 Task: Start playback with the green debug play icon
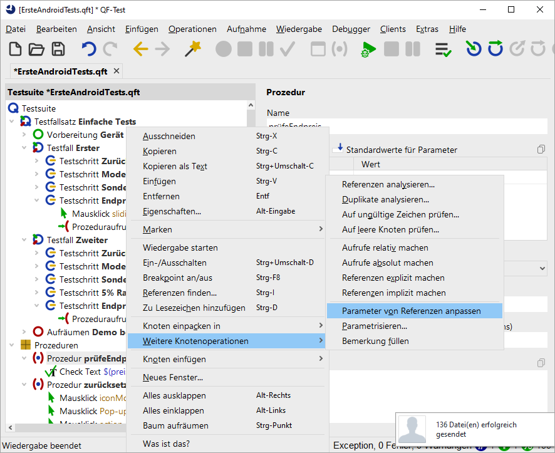(368, 49)
